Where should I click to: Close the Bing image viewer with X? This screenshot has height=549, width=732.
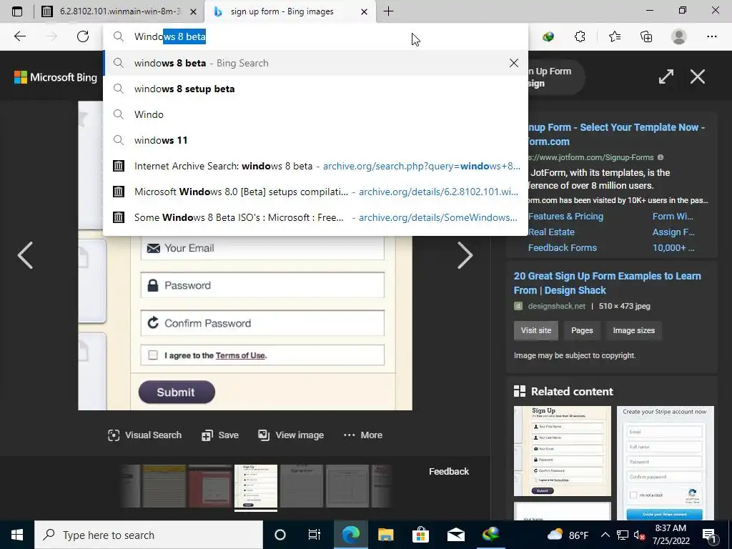[698, 76]
